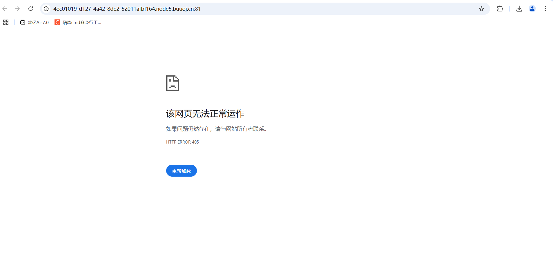Click the 如果问题仍然存在 description text
The image size is (553, 279).
pos(216,129)
